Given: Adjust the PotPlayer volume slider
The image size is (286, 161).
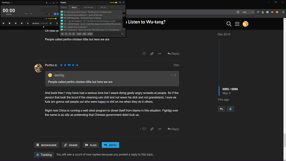Looking at the screenshot, I should pyautogui.click(x=52, y=19).
